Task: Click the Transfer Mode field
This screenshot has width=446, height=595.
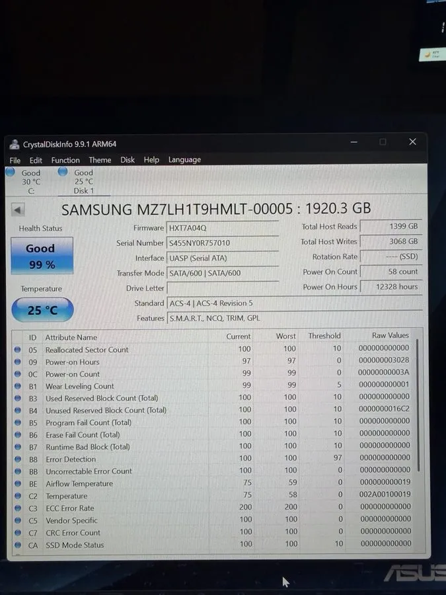Action: click(223, 273)
